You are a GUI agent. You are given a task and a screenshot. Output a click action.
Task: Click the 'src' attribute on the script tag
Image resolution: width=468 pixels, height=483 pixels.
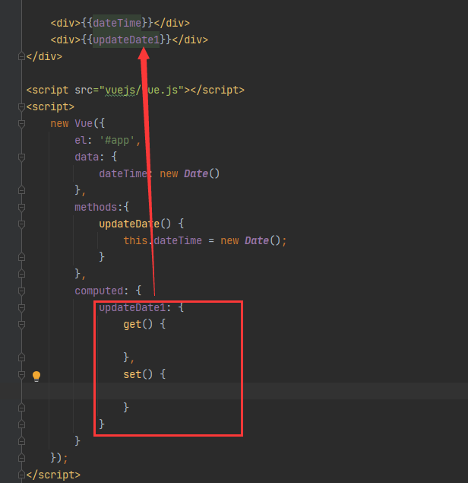coord(84,90)
